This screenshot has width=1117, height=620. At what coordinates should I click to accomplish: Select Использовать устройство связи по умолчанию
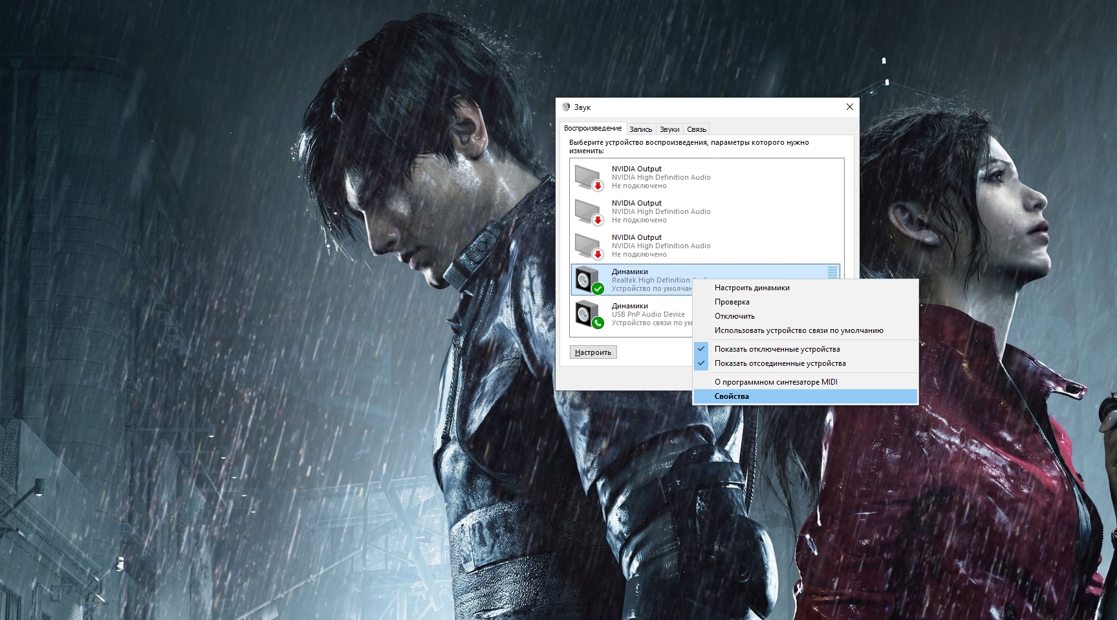click(805, 330)
